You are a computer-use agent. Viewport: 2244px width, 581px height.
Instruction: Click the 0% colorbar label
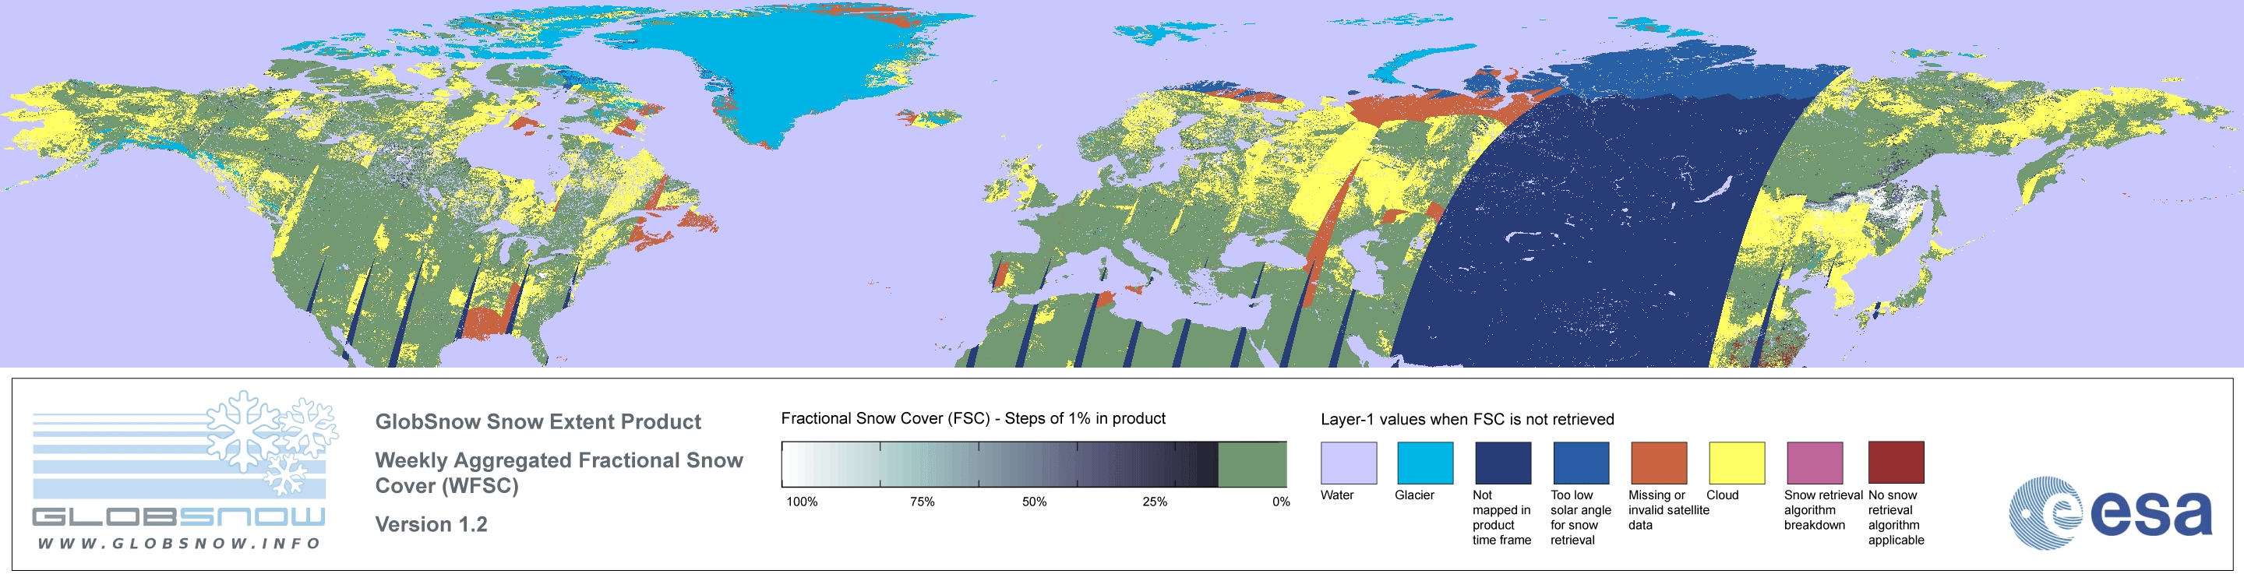[1280, 502]
